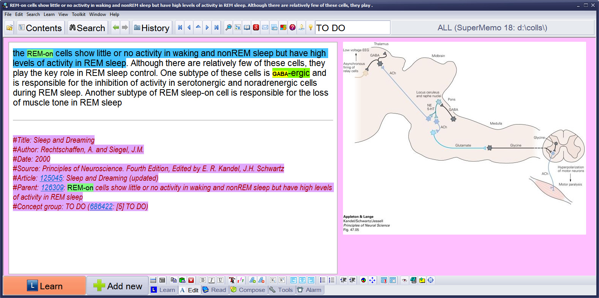Jump to the first element arrow
Image resolution: width=599 pixels, height=298 pixels.
(180, 28)
